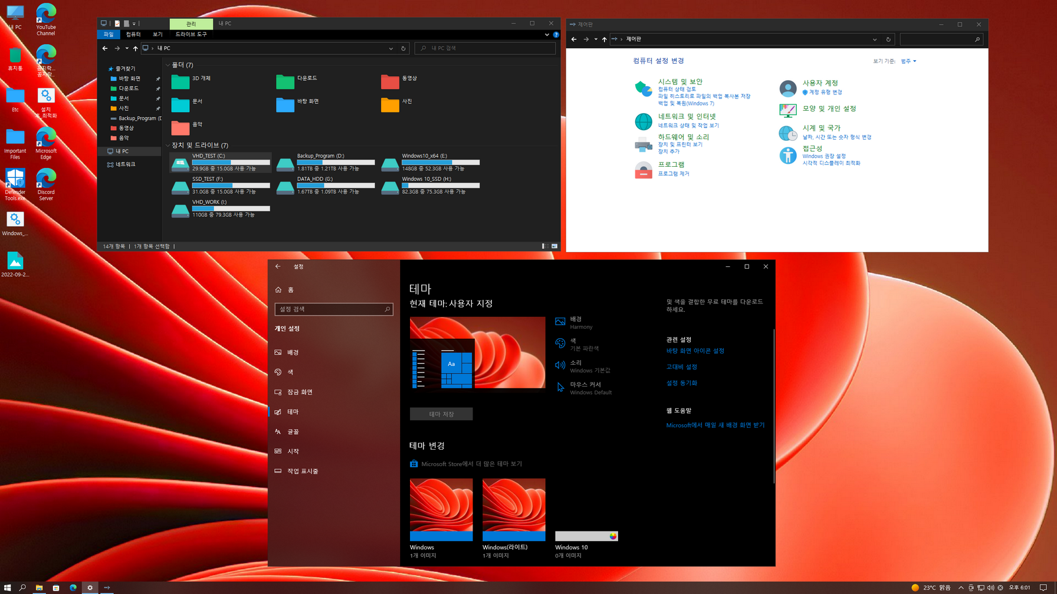Viewport: 1057px width, 594px height.
Task: Select the DATA_HDD (G:) drive
Action: 326,186
